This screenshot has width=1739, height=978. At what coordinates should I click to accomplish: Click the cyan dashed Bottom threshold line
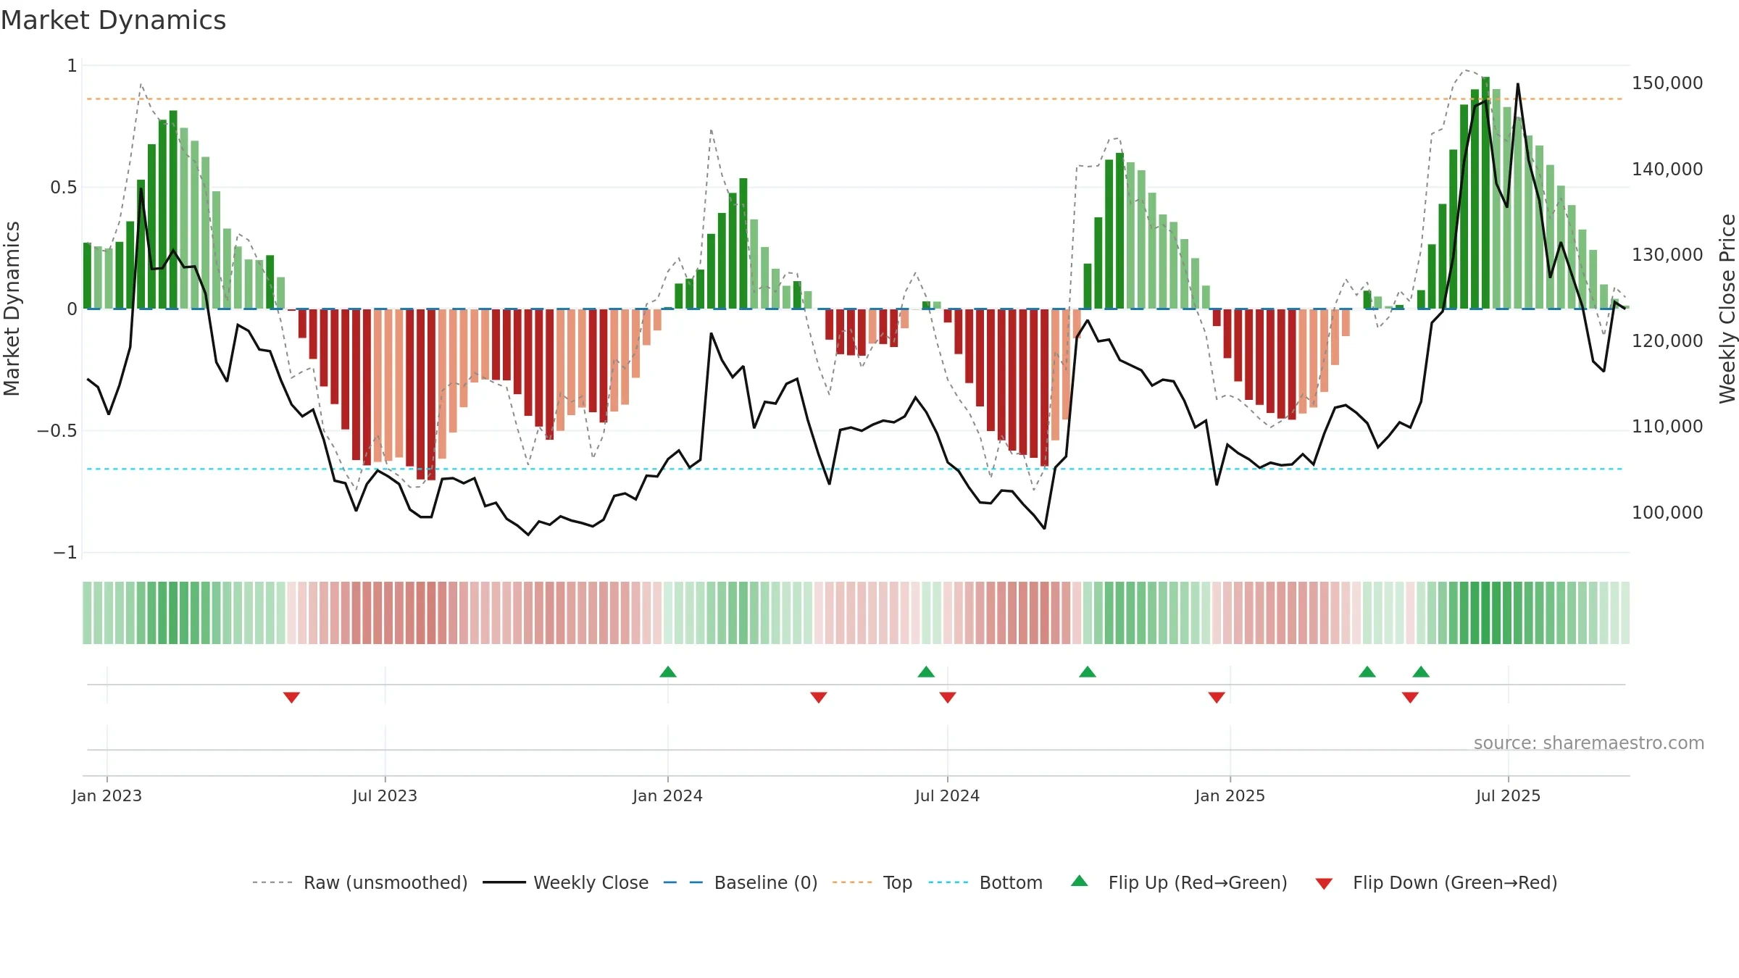tap(855, 469)
